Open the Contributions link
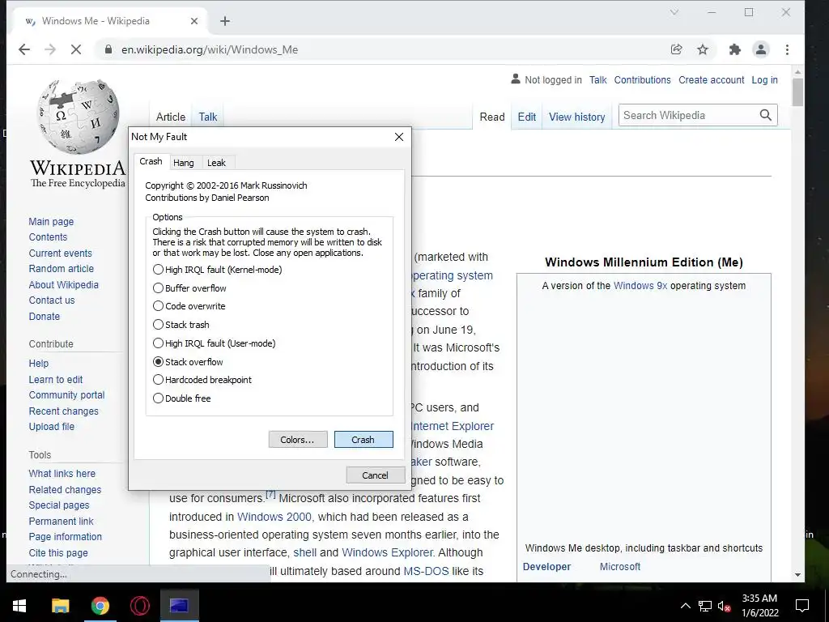 pos(642,80)
